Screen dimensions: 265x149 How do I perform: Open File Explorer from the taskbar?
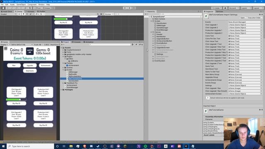click(71, 146)
